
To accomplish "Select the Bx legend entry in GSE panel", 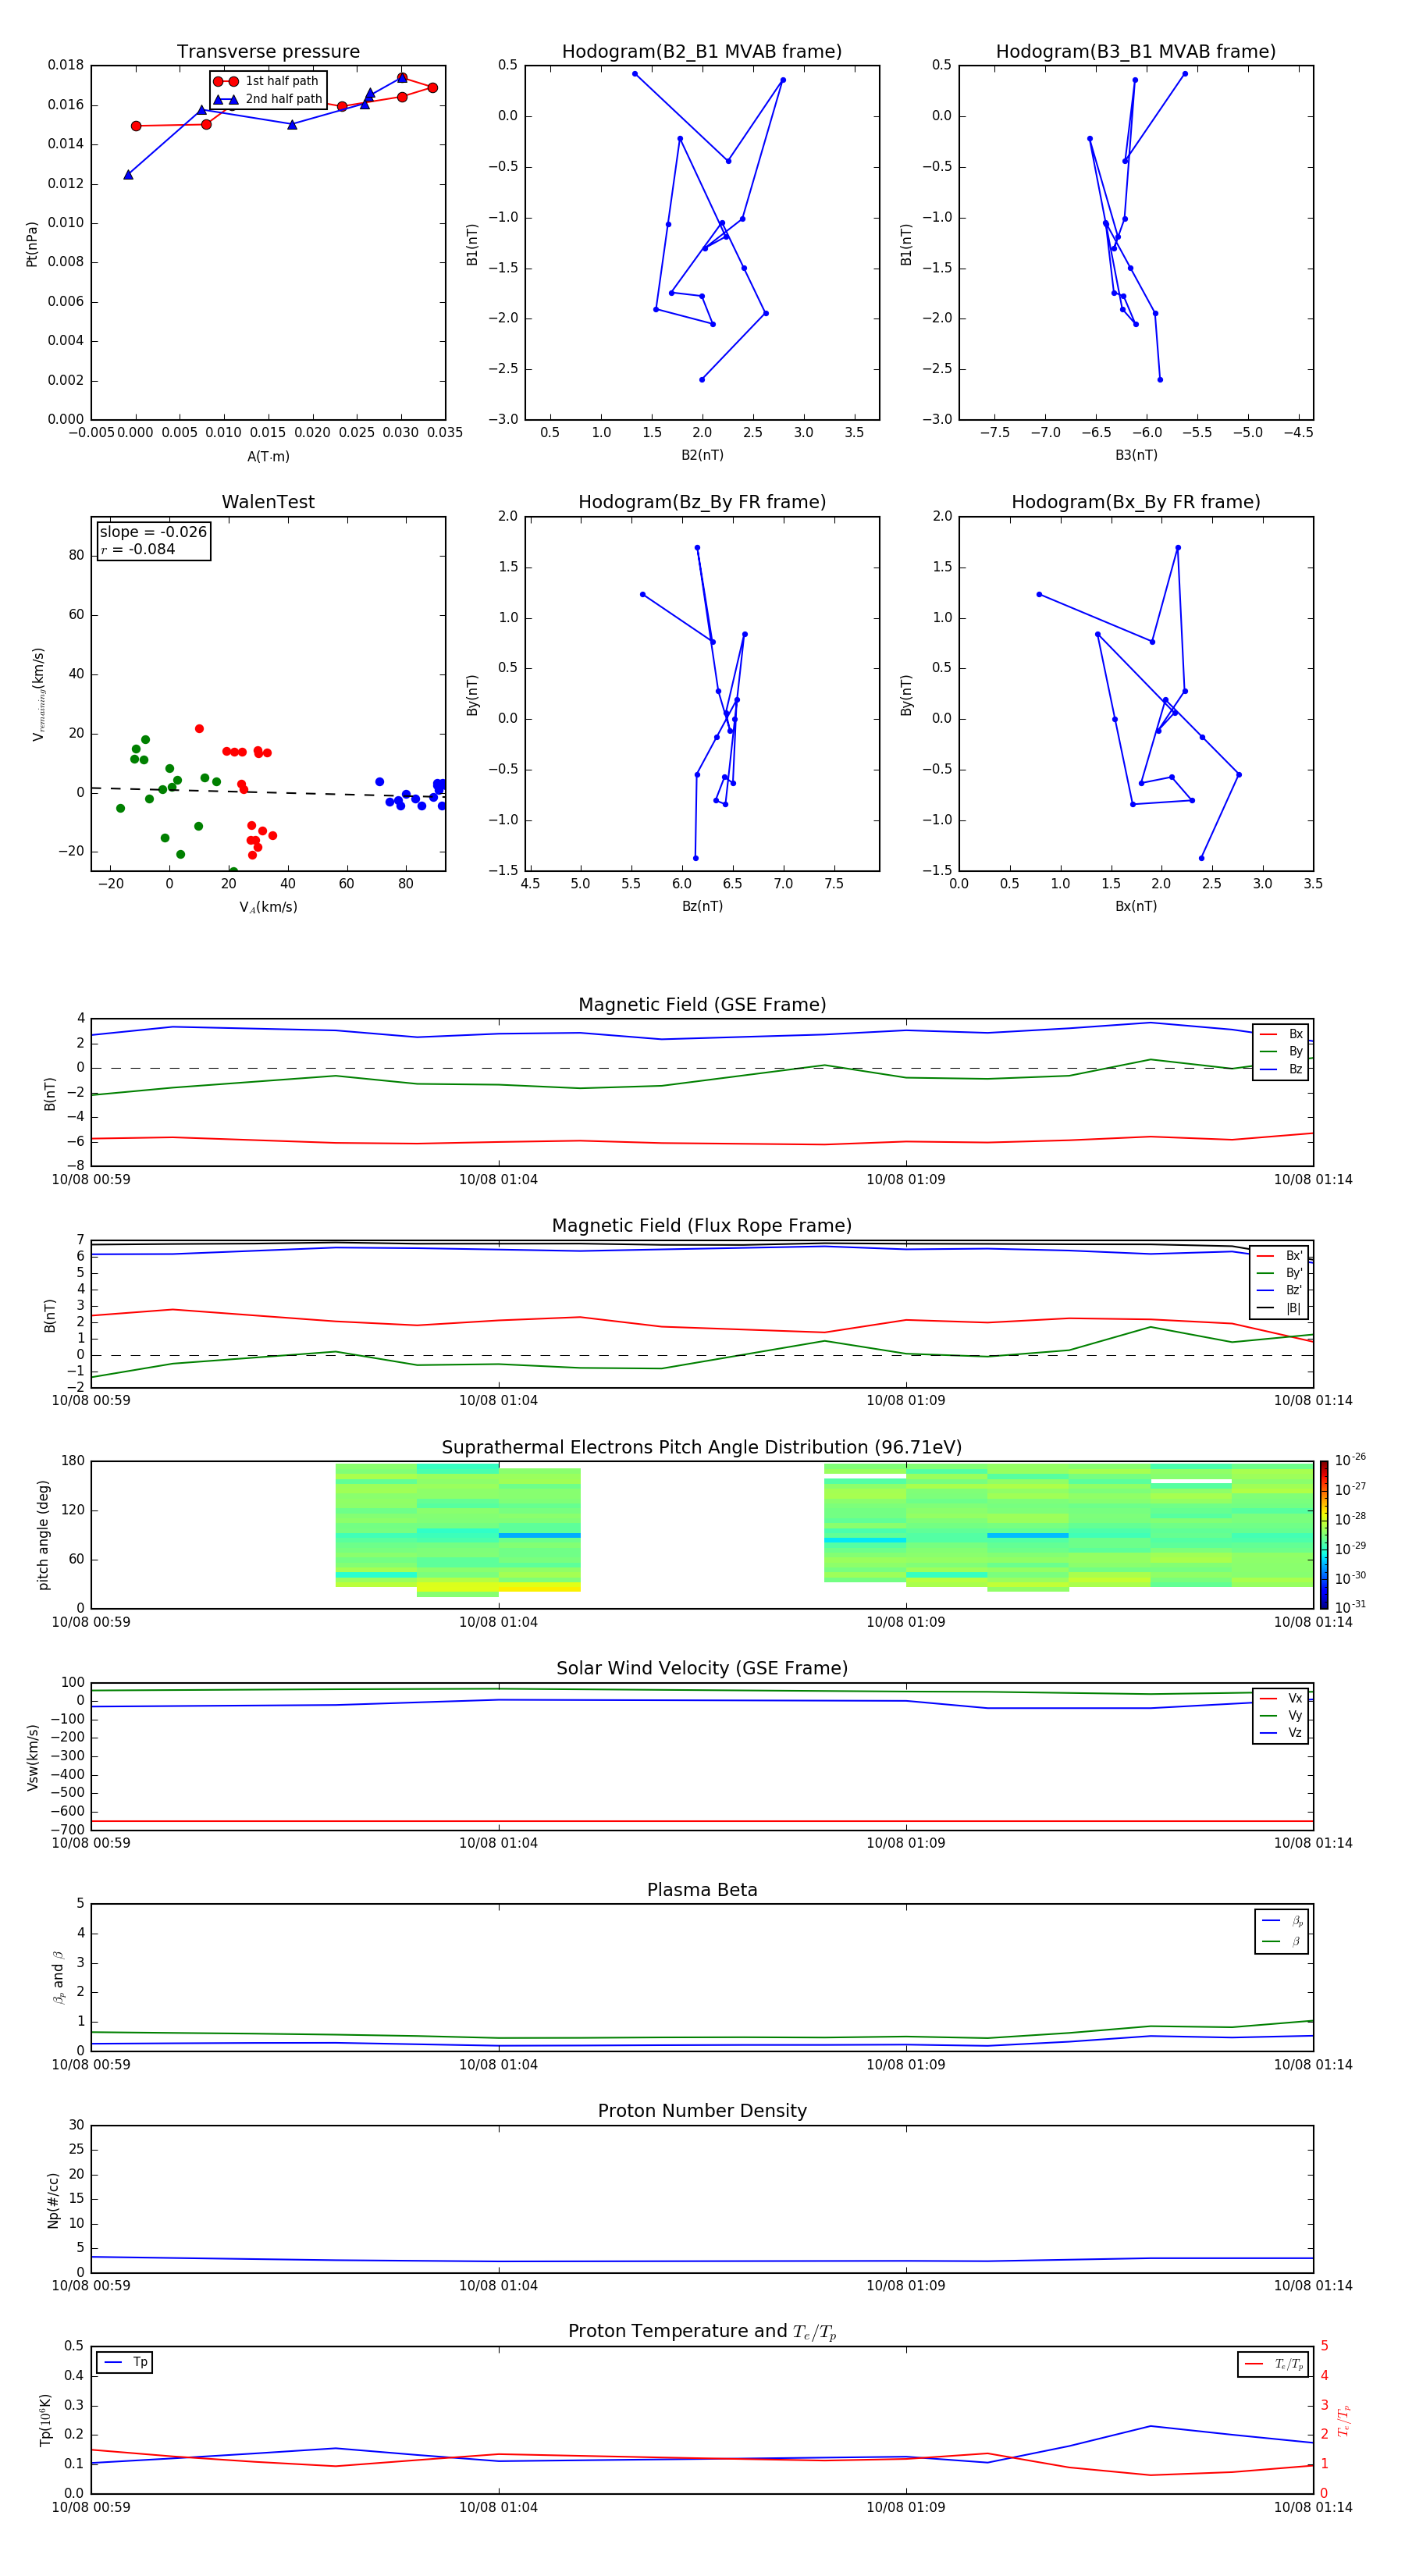I will tap(1281, 1034).
